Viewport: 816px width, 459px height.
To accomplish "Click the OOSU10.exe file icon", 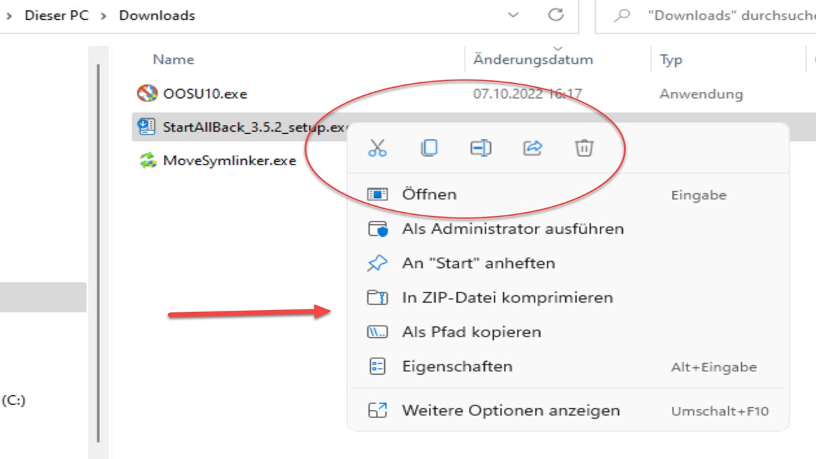I will click(146, 93).
